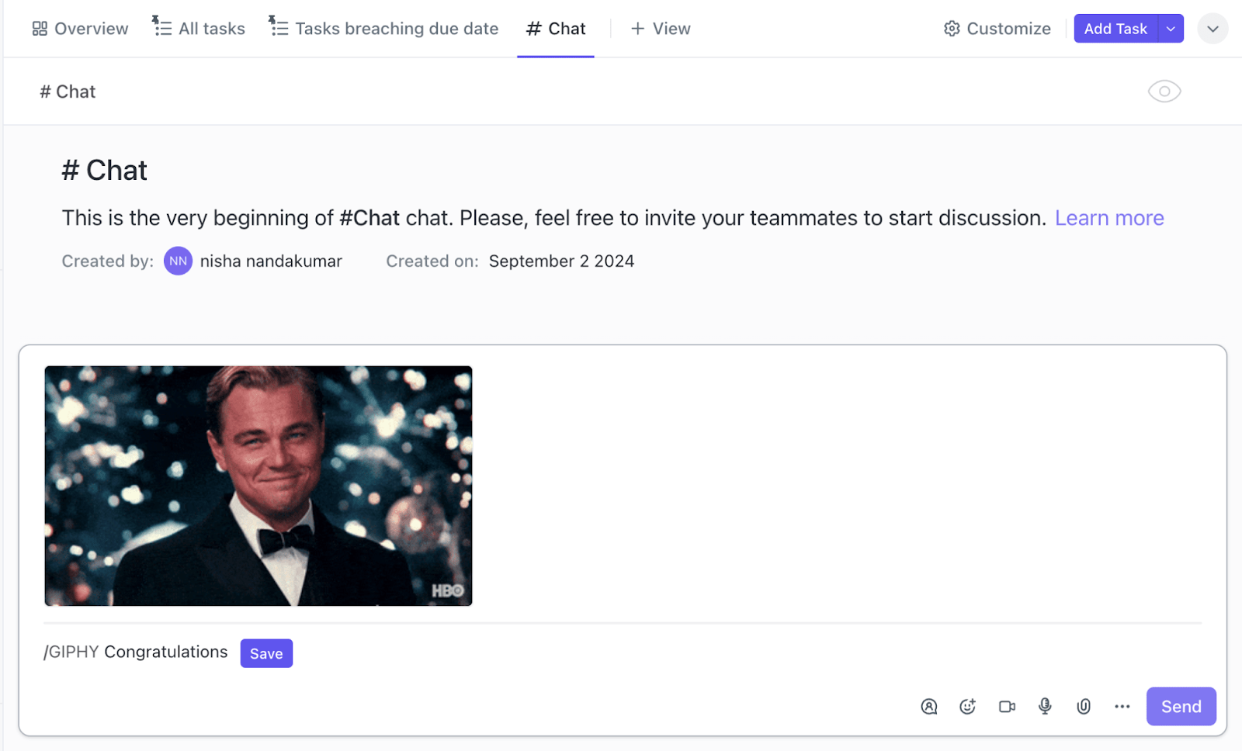1242x751 pixels.
Task: Send the Congratulations GIF message
Action: pyautogui.click(x=1180, y=706)
